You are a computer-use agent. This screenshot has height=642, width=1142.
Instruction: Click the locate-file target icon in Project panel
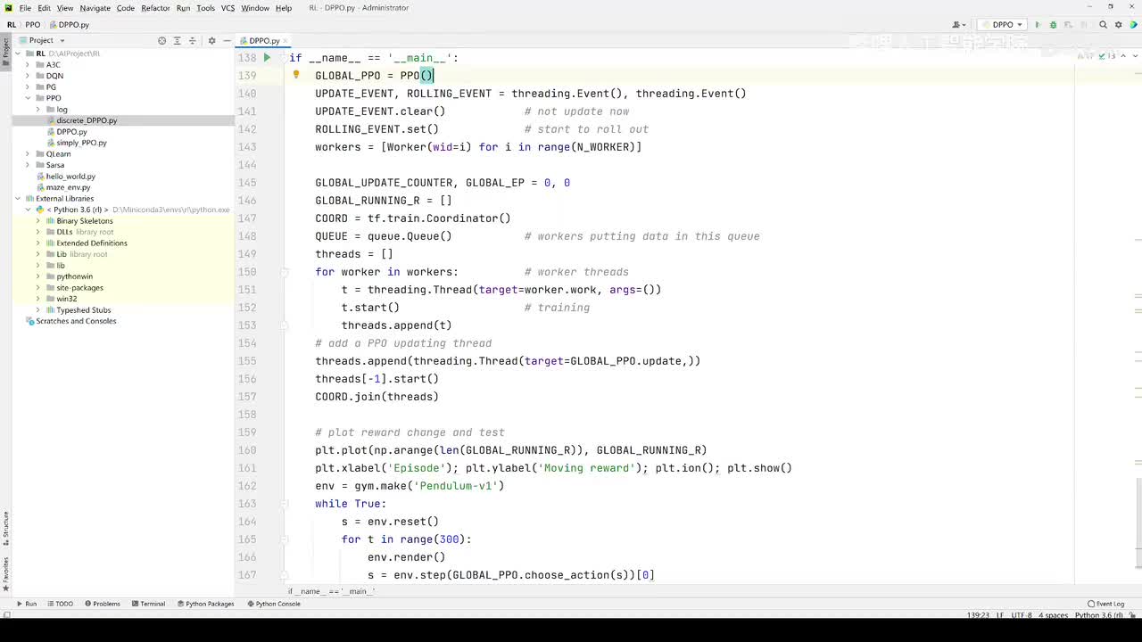(161, 40)
